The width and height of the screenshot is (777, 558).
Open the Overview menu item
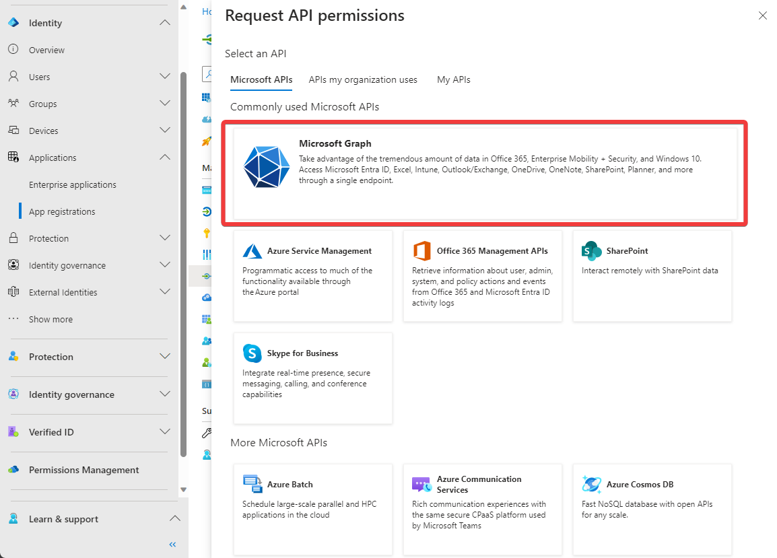[x=46, y=50]
